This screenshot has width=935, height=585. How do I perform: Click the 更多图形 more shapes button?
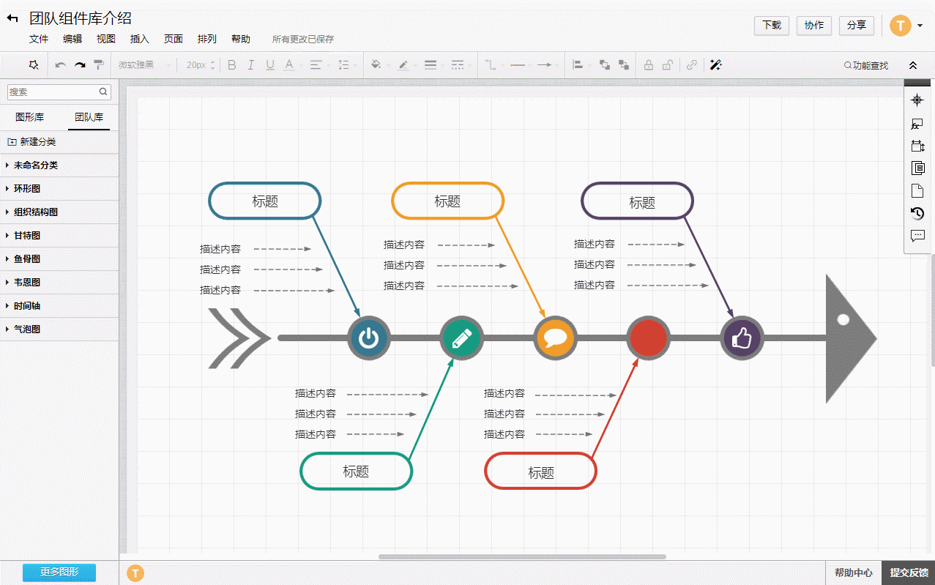point(59,573)
